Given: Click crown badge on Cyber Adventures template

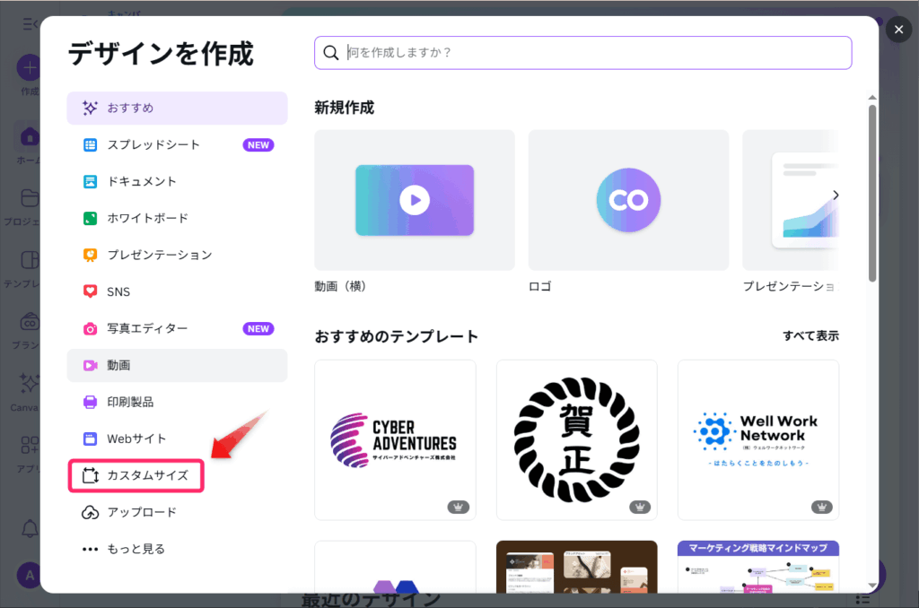Looking at the screenshot, I should point(459,507).
